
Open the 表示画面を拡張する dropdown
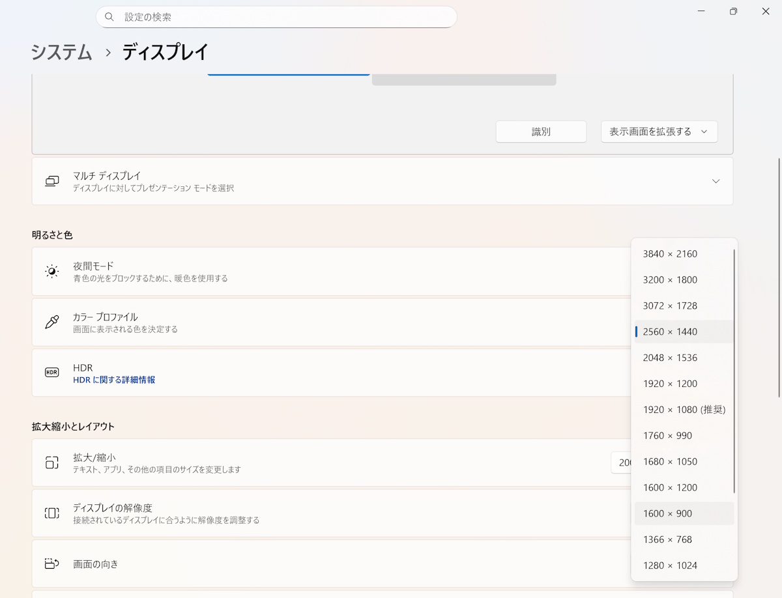(x=659, y=132)
